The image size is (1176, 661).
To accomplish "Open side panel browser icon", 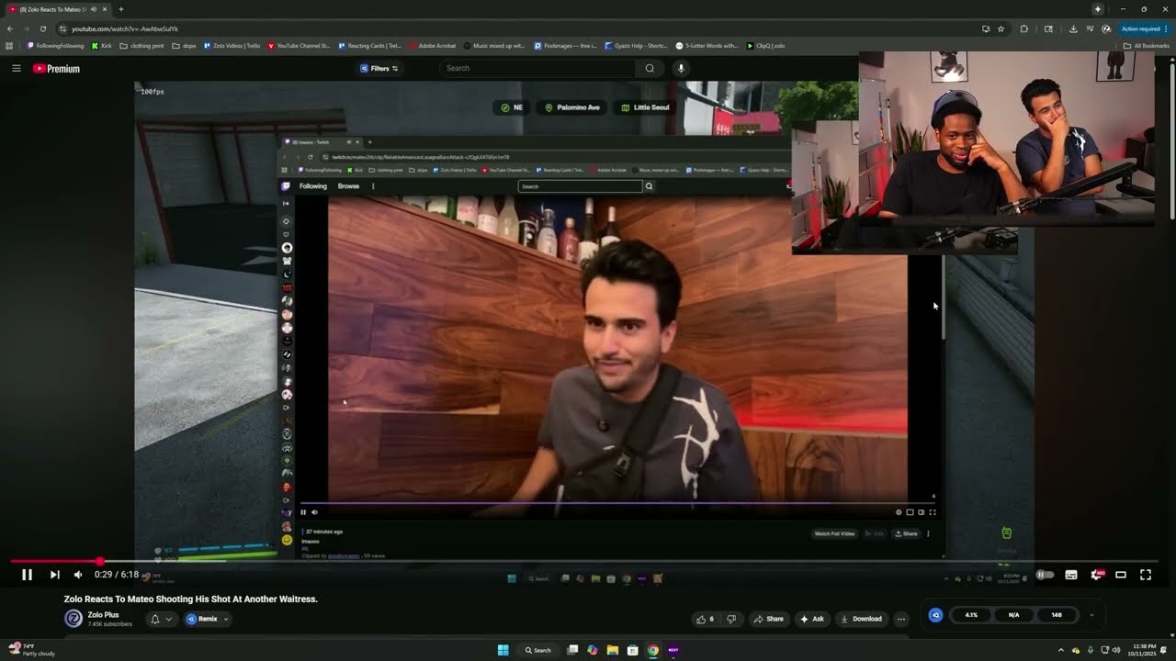I will click(1049, 28).
